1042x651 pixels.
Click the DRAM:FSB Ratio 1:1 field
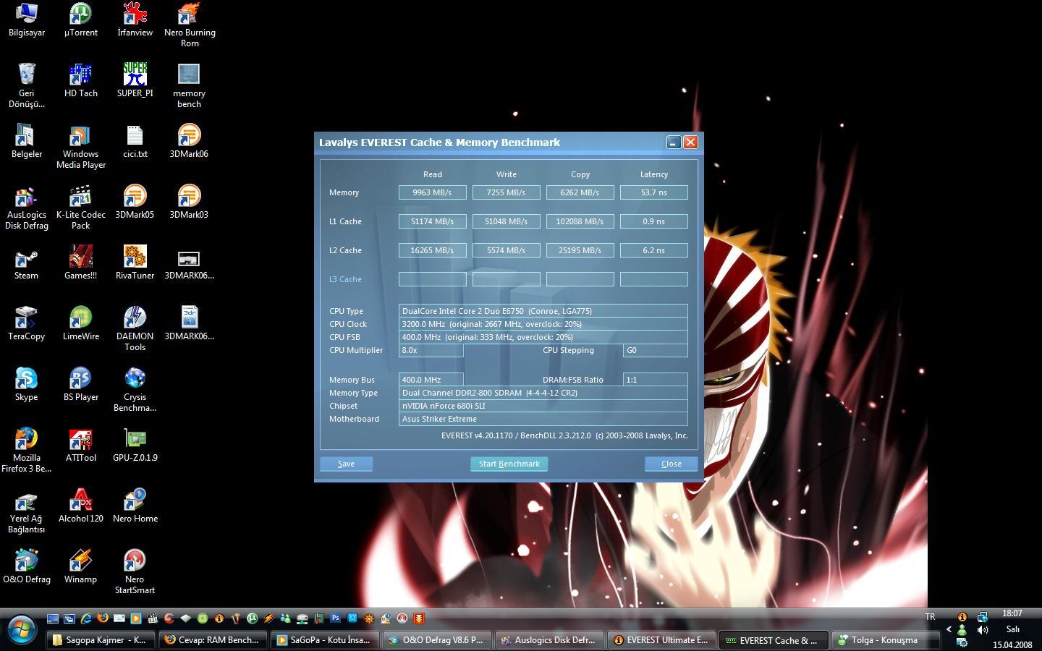(x=655, y=380)
